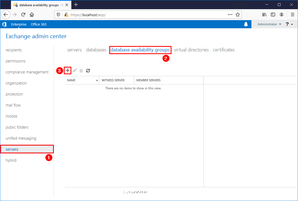Open the Firefox library icon
Viewport: 298px width, 201px height.
coord(264,15)
